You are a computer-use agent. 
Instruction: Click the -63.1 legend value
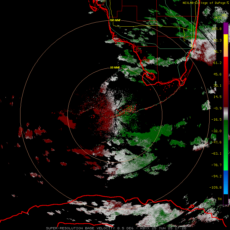(216, 154)
